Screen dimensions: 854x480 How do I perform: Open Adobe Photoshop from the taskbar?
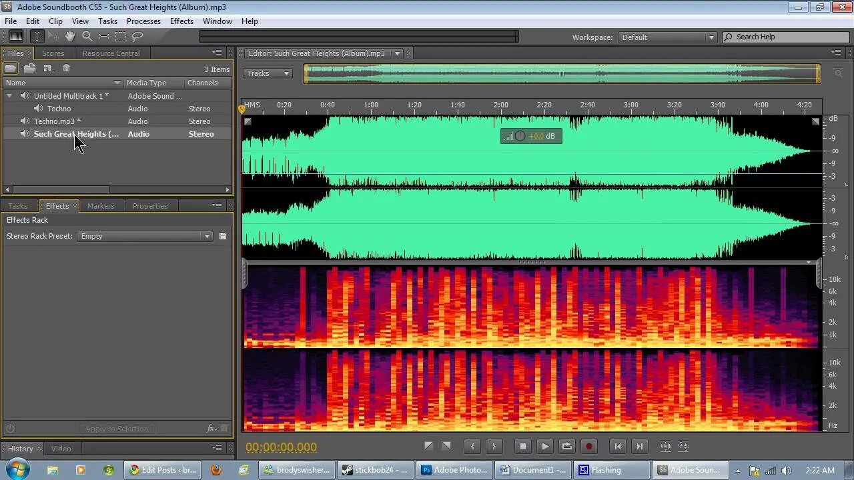coord(456,470)
